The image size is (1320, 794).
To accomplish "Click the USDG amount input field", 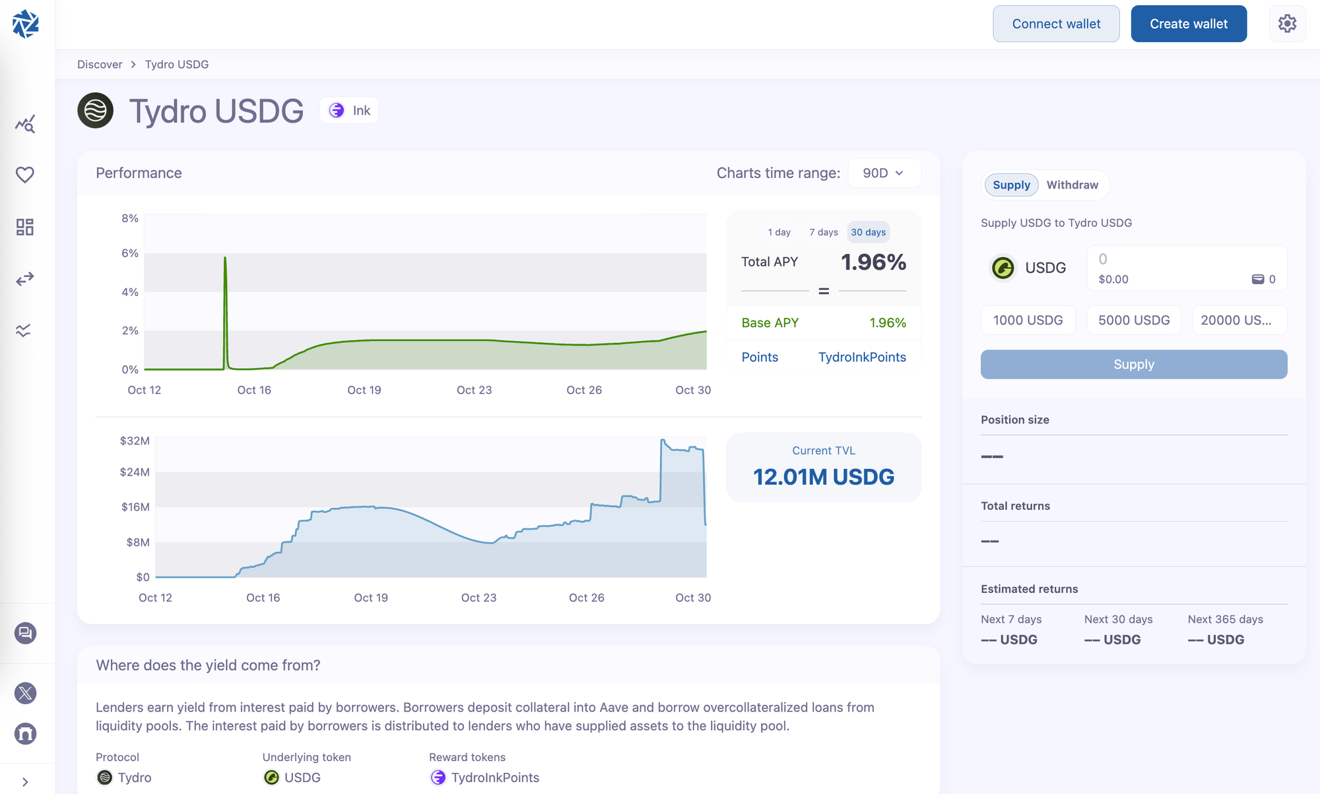I will (1175, 260).
